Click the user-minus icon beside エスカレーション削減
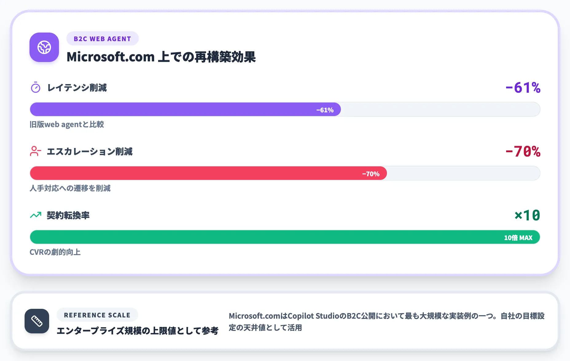The height and width of the screenshot is (361, 570). [x=36, y=151]
